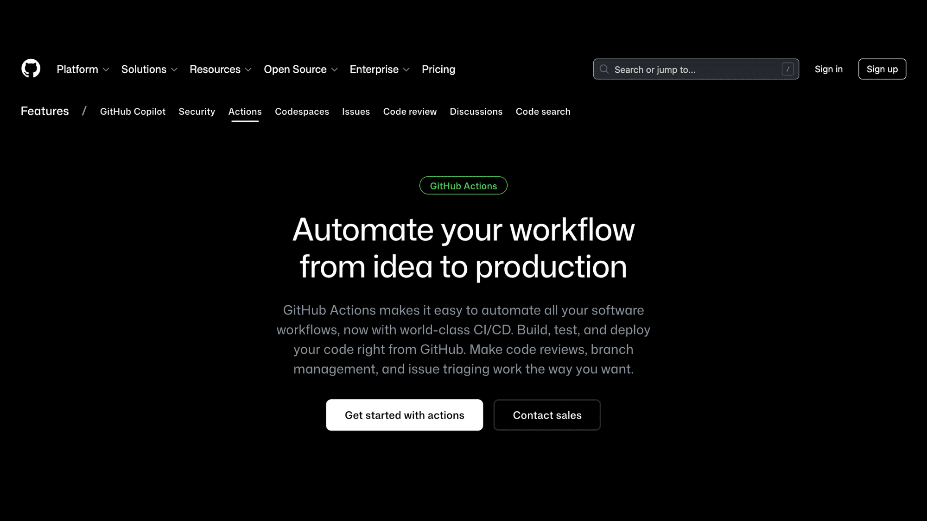Expand the Resources menu
The width and height of the screenshot is (927, 521).
(220, 69)
